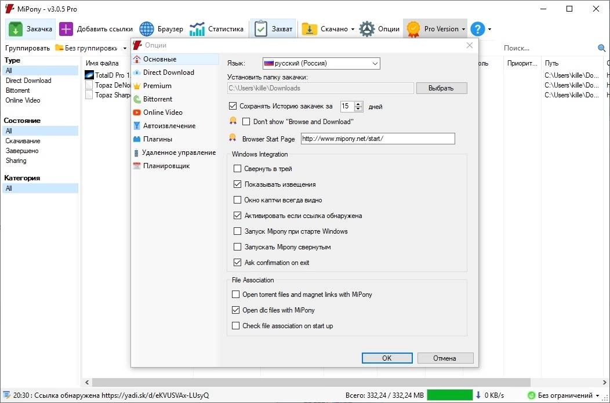This screenshot has width=610, height=403.
Task: Click the Online Video red icon
Action: (136, 112)
